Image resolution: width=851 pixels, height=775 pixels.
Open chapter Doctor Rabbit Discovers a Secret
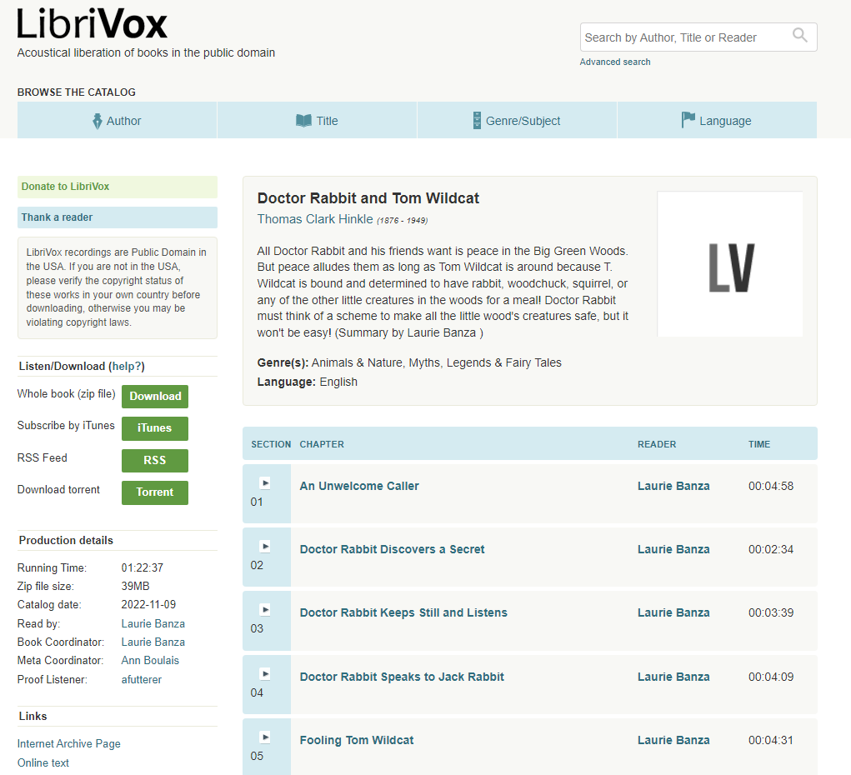(x=392, y=549)
